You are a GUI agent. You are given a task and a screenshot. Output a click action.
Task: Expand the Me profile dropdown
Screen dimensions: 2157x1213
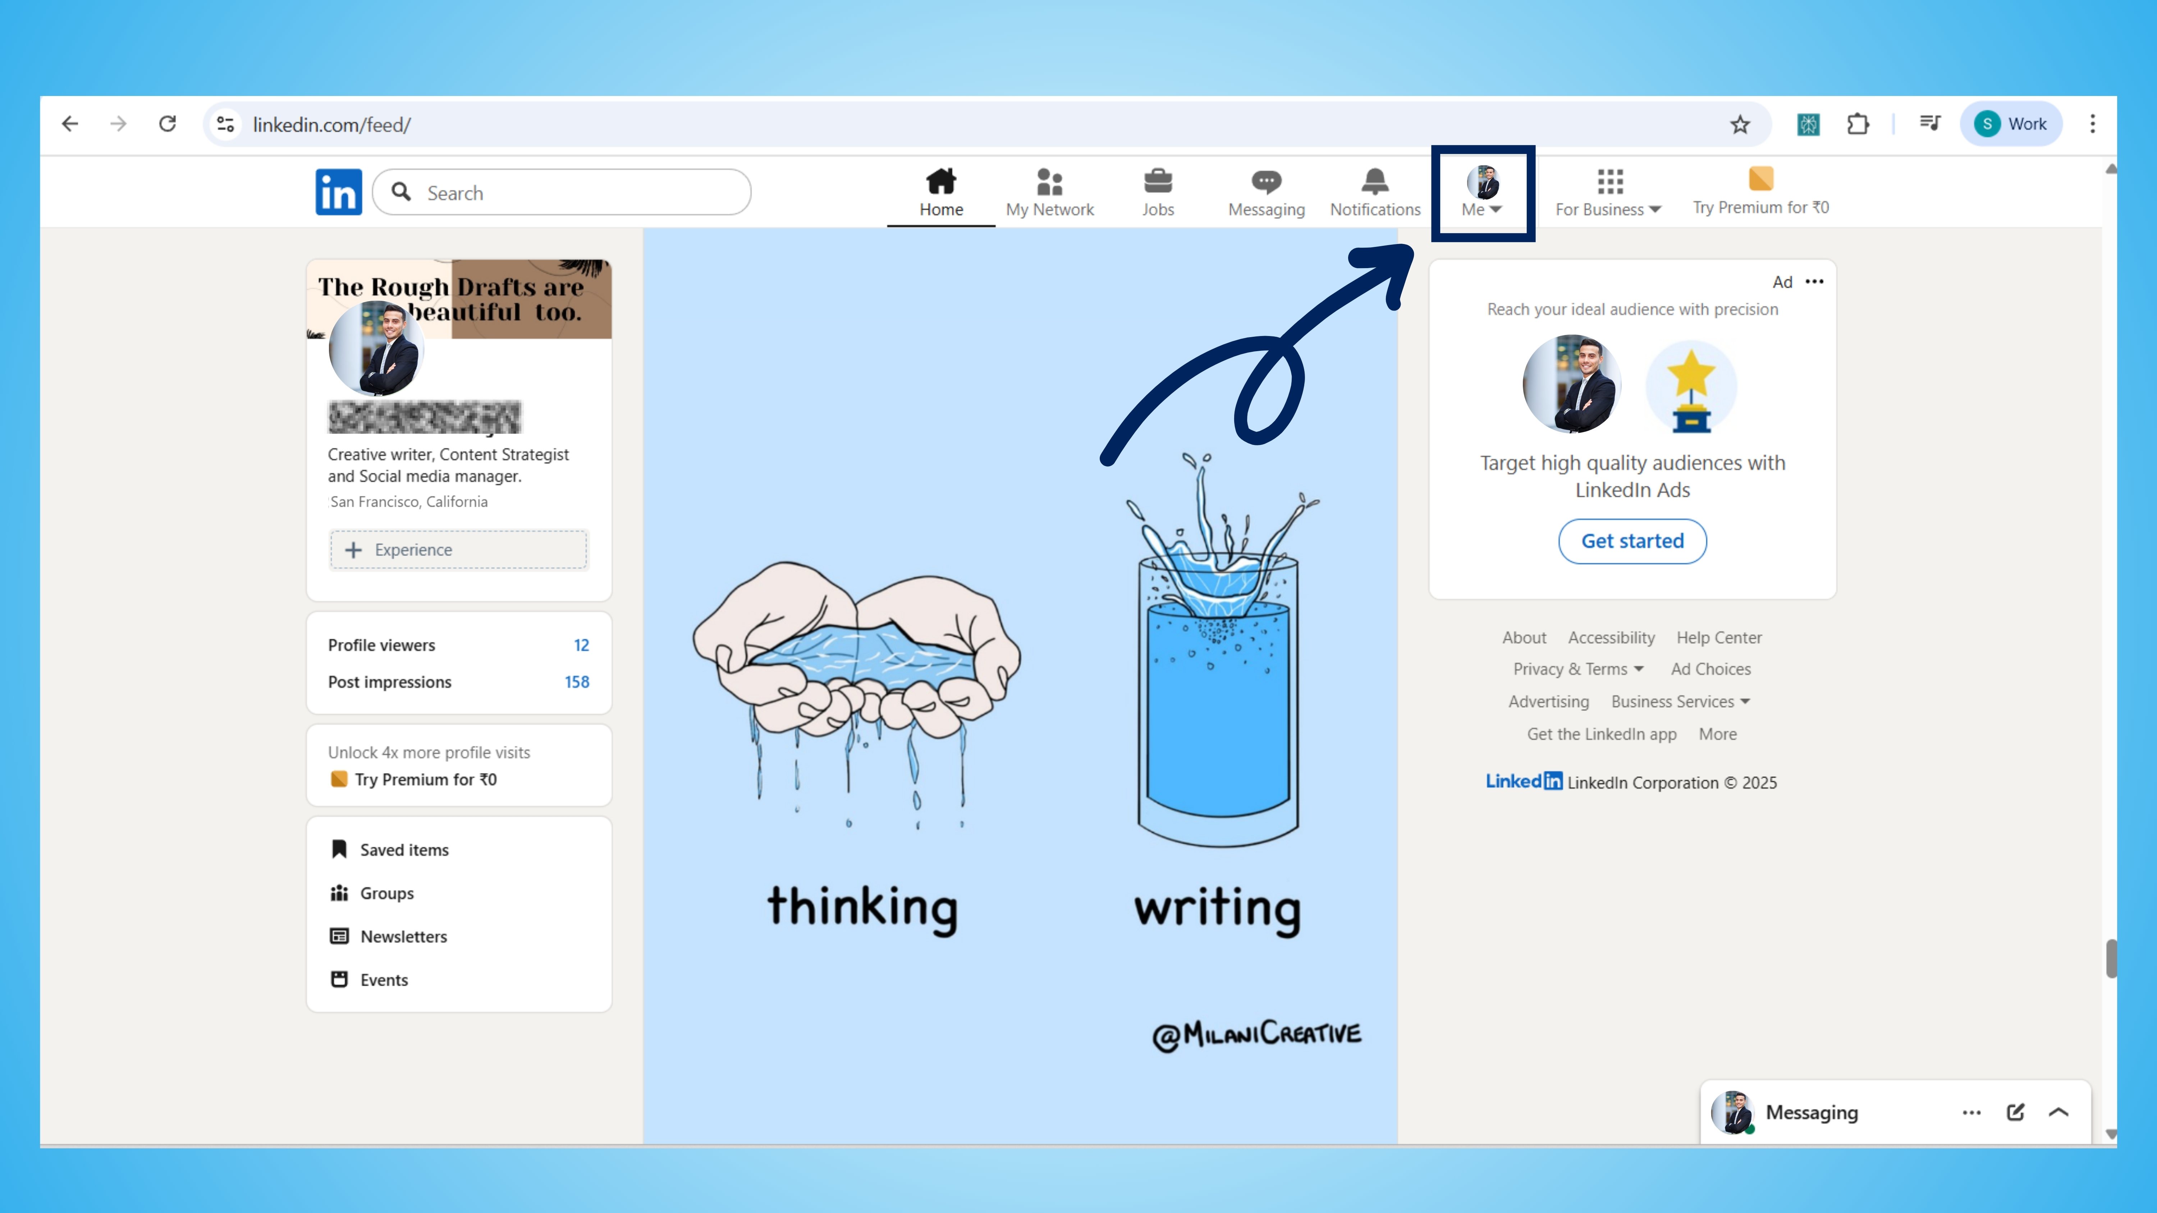pos(1482,193)
